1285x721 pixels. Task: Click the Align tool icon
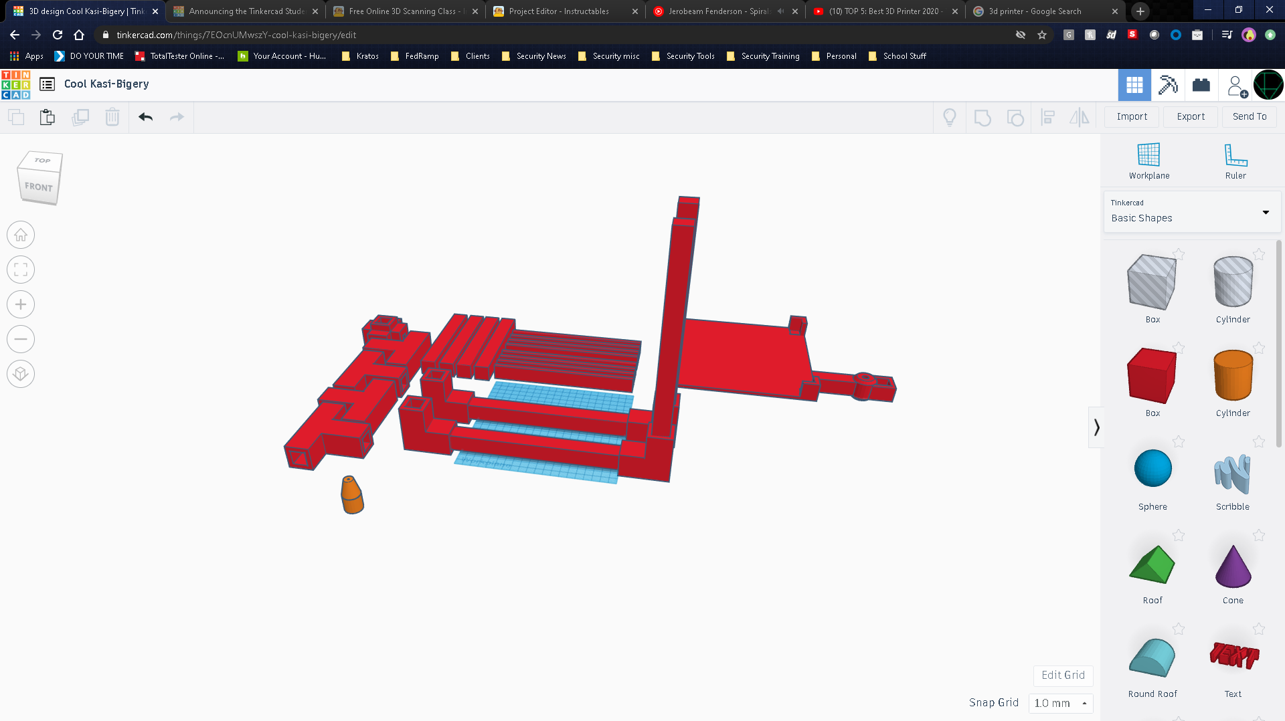[x=1048, y=118]
